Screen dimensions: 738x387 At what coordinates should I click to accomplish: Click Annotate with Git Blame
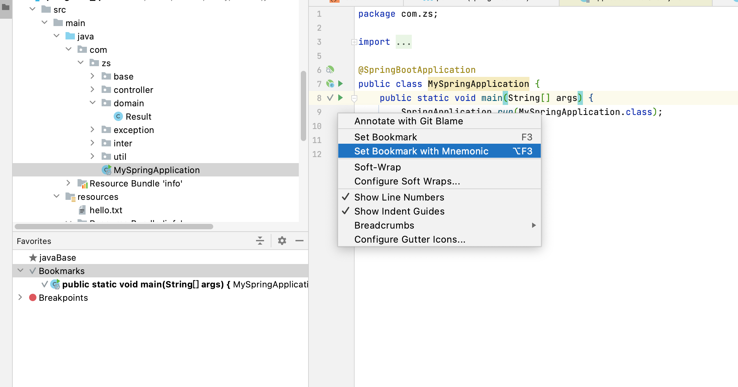[408, 121]
